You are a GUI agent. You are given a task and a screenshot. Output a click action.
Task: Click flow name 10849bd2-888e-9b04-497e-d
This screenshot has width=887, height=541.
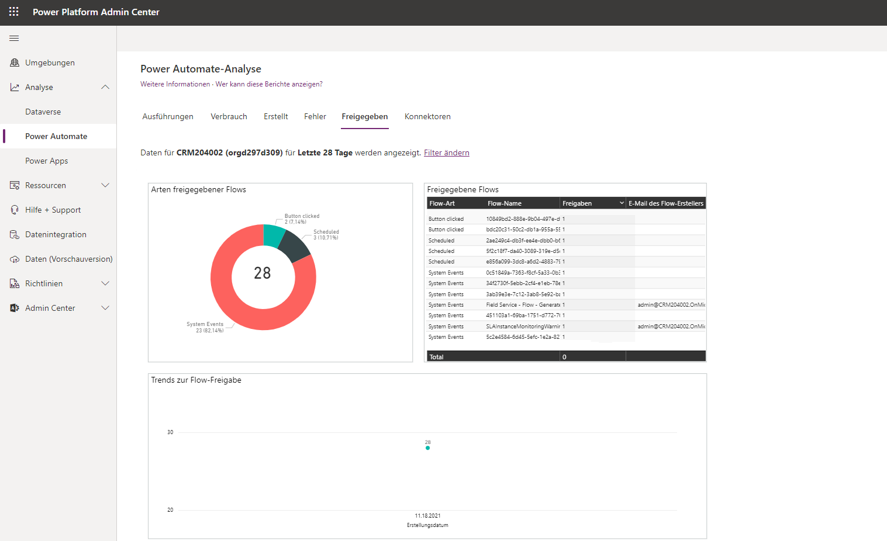point(523,219)
